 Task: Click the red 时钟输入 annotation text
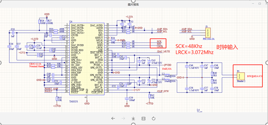[x=227, y=47]
